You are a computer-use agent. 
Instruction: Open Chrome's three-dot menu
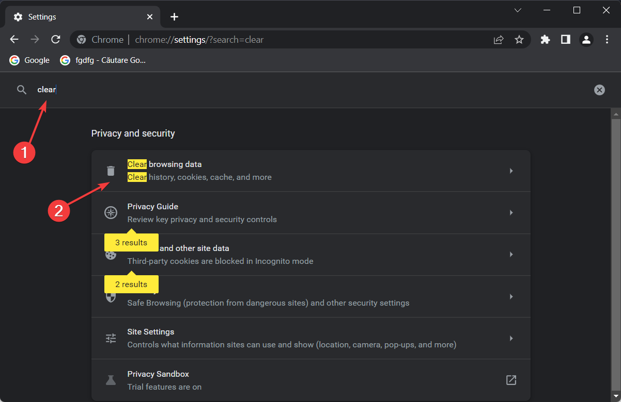[607, 39]
